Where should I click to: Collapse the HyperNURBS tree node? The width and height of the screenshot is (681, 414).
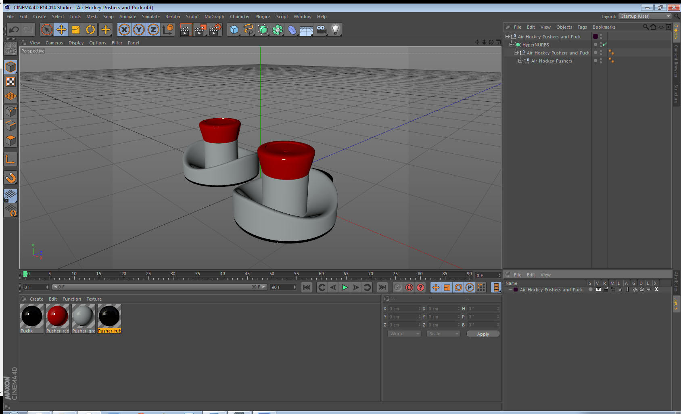tap(511, 44)
